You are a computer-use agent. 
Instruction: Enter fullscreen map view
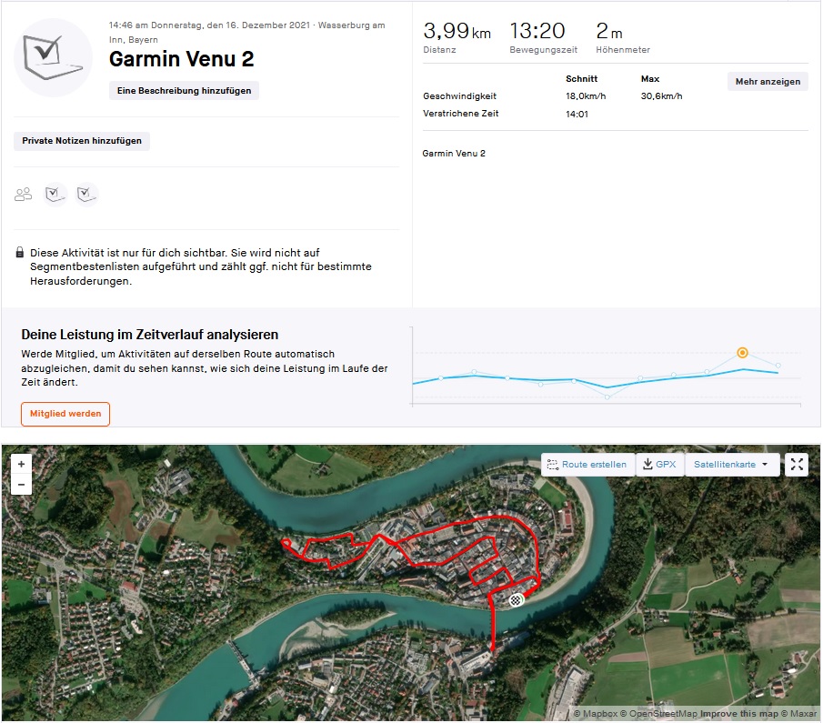click(797, 465)
